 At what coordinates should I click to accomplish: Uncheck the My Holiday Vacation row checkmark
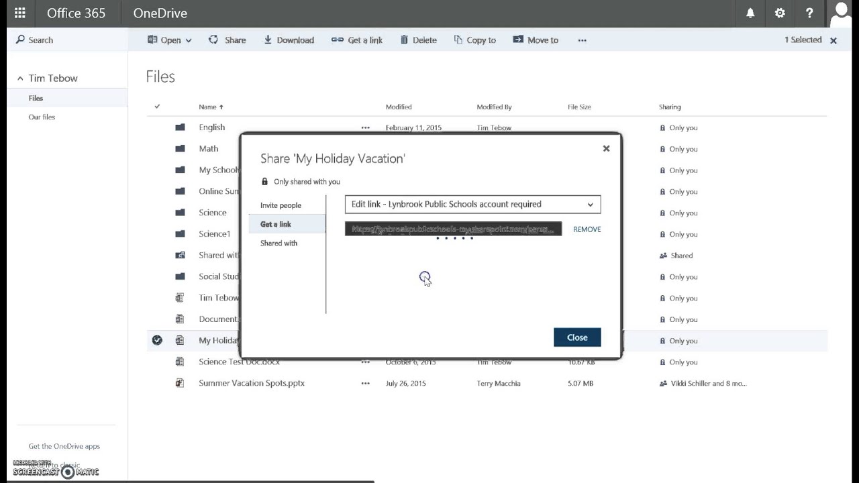click(157, 340)
